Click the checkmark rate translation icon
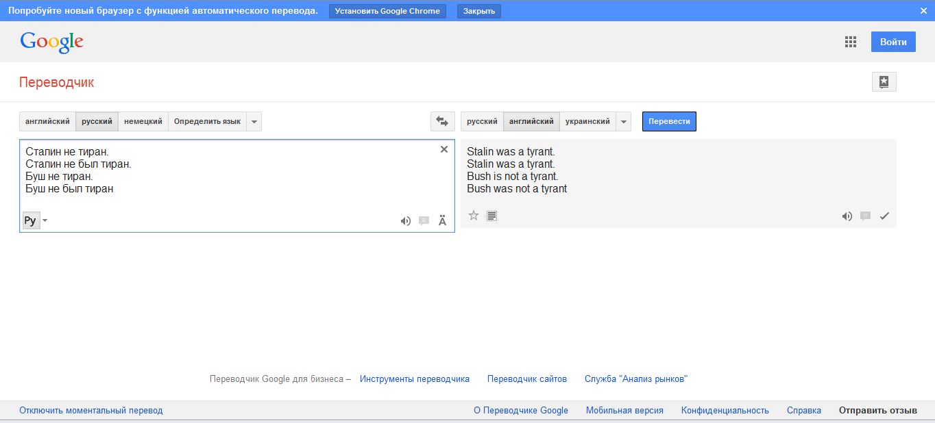The height and width of the screenshot is (423, 935). coord(884,216)
